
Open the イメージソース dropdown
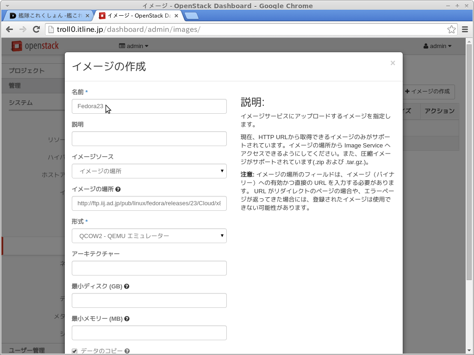tap(149, 171)
